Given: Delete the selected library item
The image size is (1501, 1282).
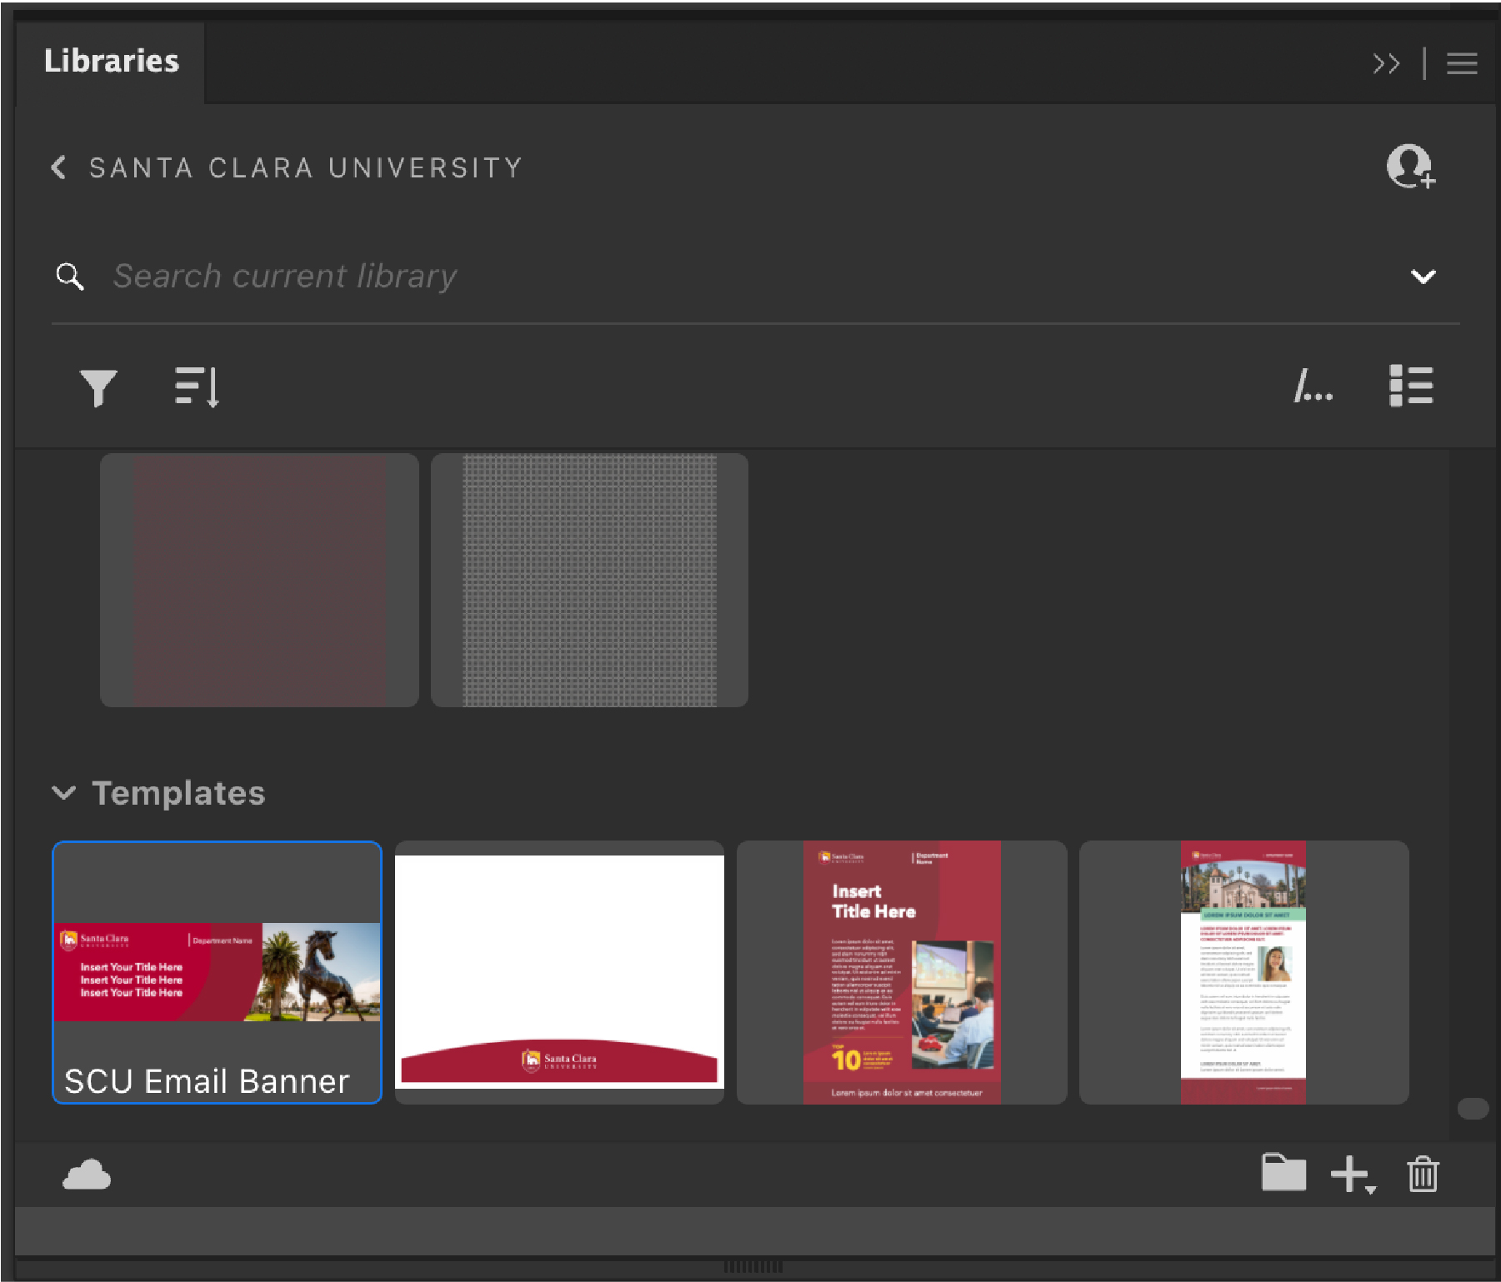Looking at the screenshot, I should pos(1423,1175).
